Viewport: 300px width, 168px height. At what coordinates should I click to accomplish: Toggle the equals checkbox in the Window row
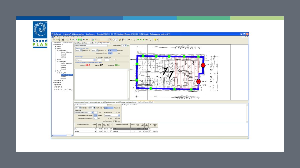111,131
